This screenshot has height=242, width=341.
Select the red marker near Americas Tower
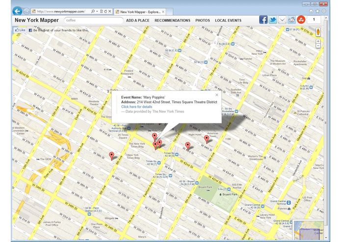[207, 139]
